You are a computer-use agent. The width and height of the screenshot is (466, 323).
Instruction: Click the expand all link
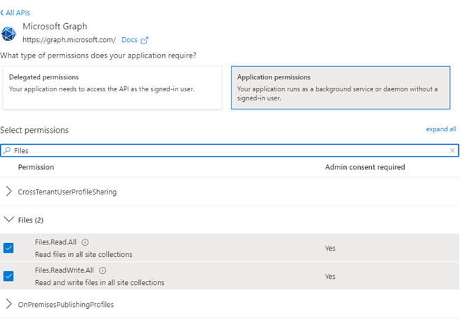pos(441,129)
